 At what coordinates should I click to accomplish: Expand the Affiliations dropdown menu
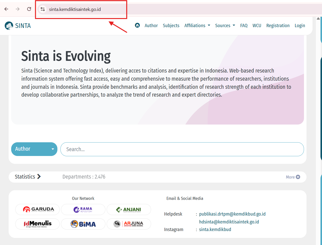(x=197, y=26)
